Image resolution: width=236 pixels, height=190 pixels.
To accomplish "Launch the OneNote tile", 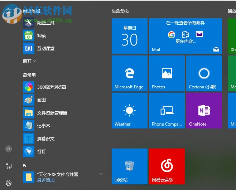I will pyautogui.click(x=204, y=111).
